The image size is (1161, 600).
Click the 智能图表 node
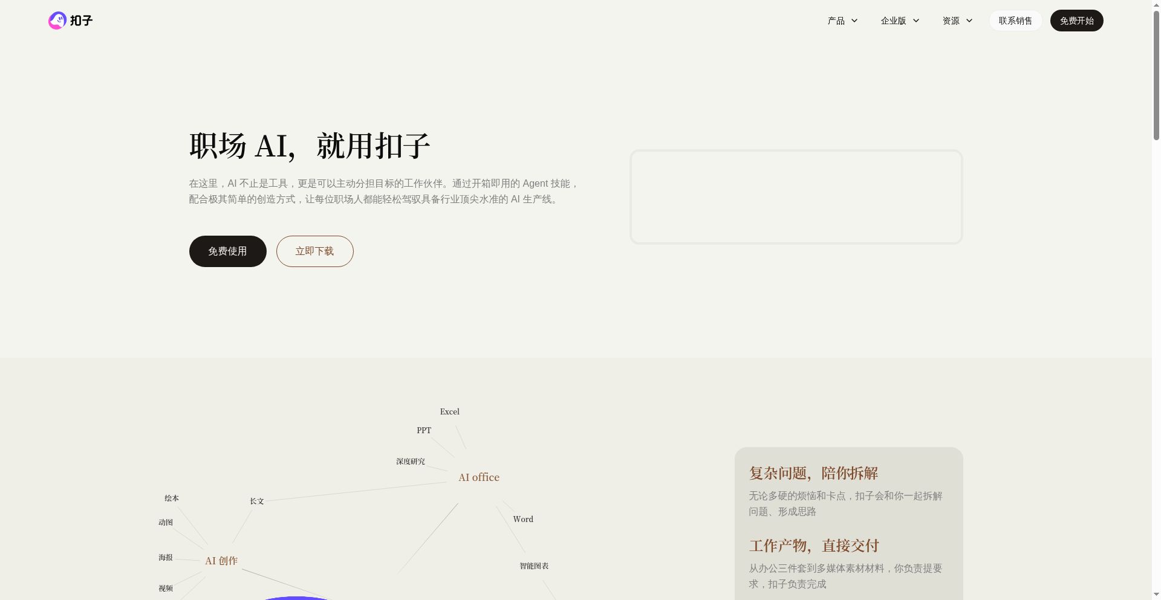coord(533,566)
